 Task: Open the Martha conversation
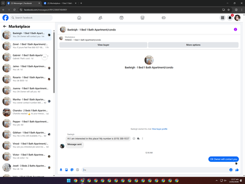[x=26, y=101]
